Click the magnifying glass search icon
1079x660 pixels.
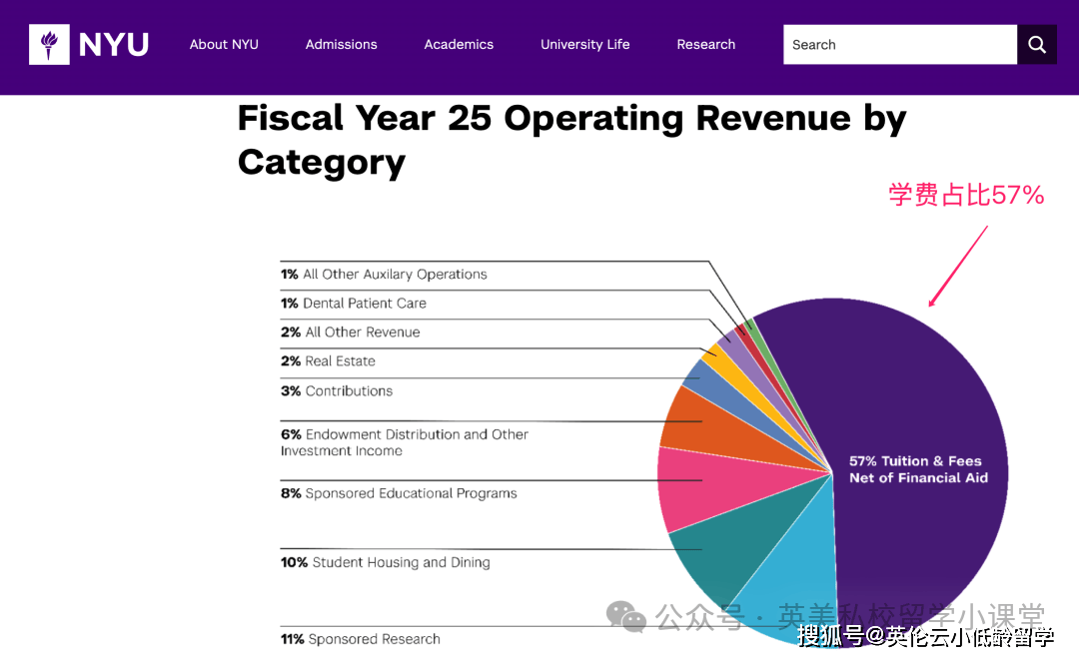pyautogui.click(x=1037, y=45)
